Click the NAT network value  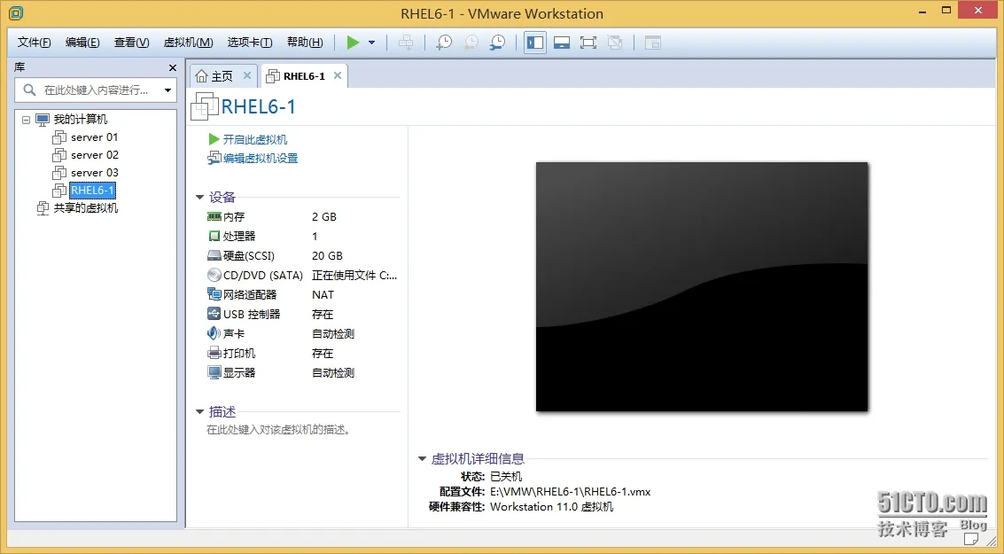point(323,294)
